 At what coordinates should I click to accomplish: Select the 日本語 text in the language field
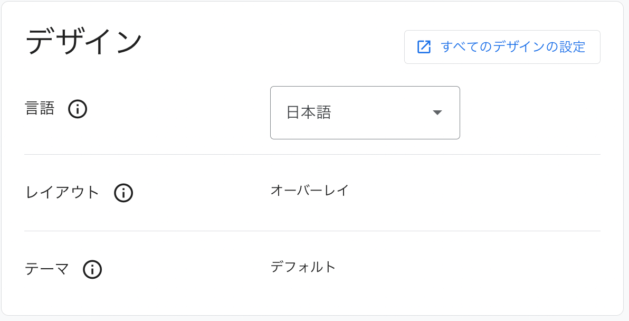click(x=309, y=113)
